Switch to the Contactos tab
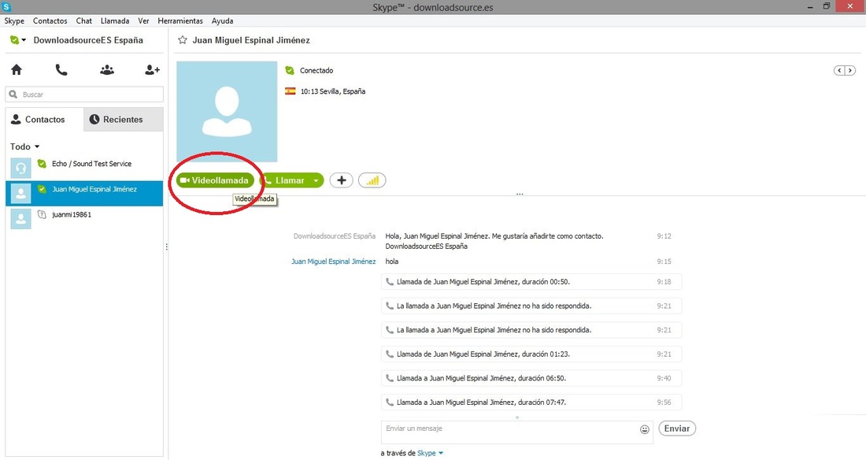Image resolution: width=866 pixels, height=460 pixels. [x=45, y=120]
